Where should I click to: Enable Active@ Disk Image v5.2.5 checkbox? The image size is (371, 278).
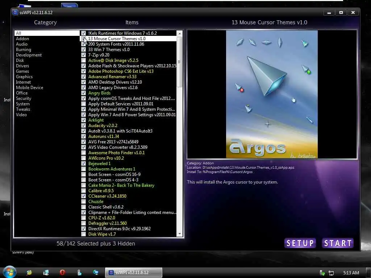84,60
